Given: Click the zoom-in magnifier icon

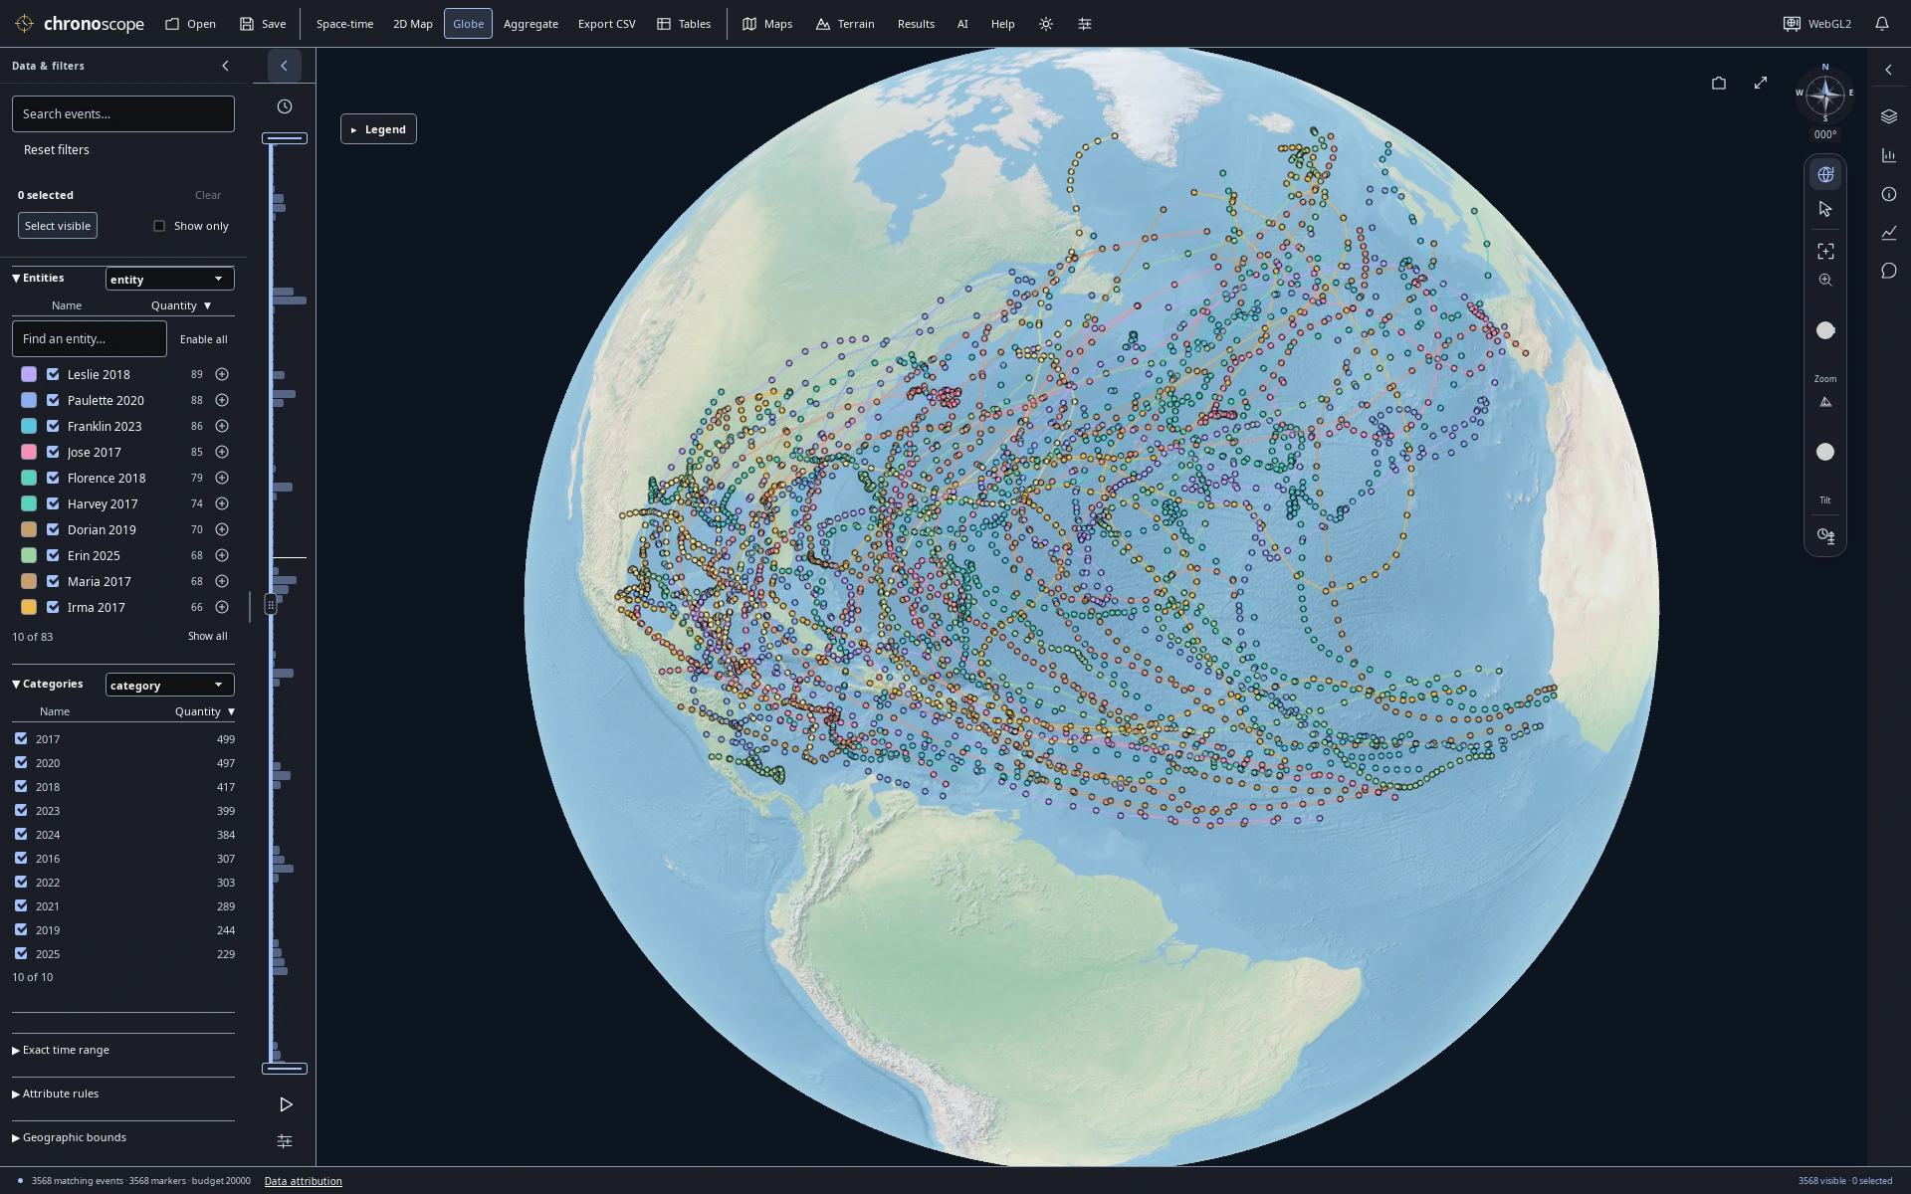Looking at the screenshot, I should click(1825, 281).
